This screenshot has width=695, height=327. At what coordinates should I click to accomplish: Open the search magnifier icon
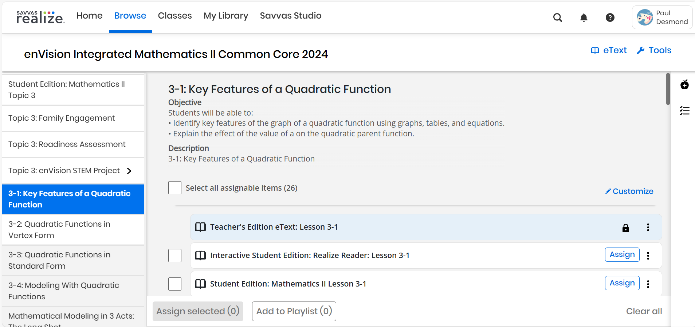point(558,17)
